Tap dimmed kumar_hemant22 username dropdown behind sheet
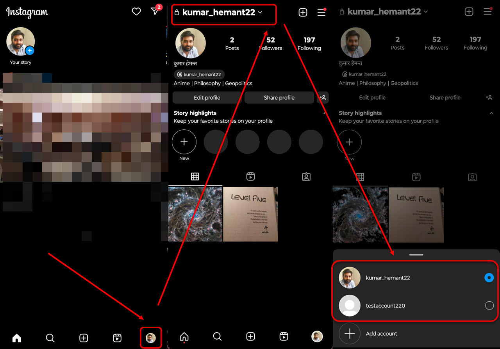The height and width of the screenshot is (349, 500). point(384,12)
